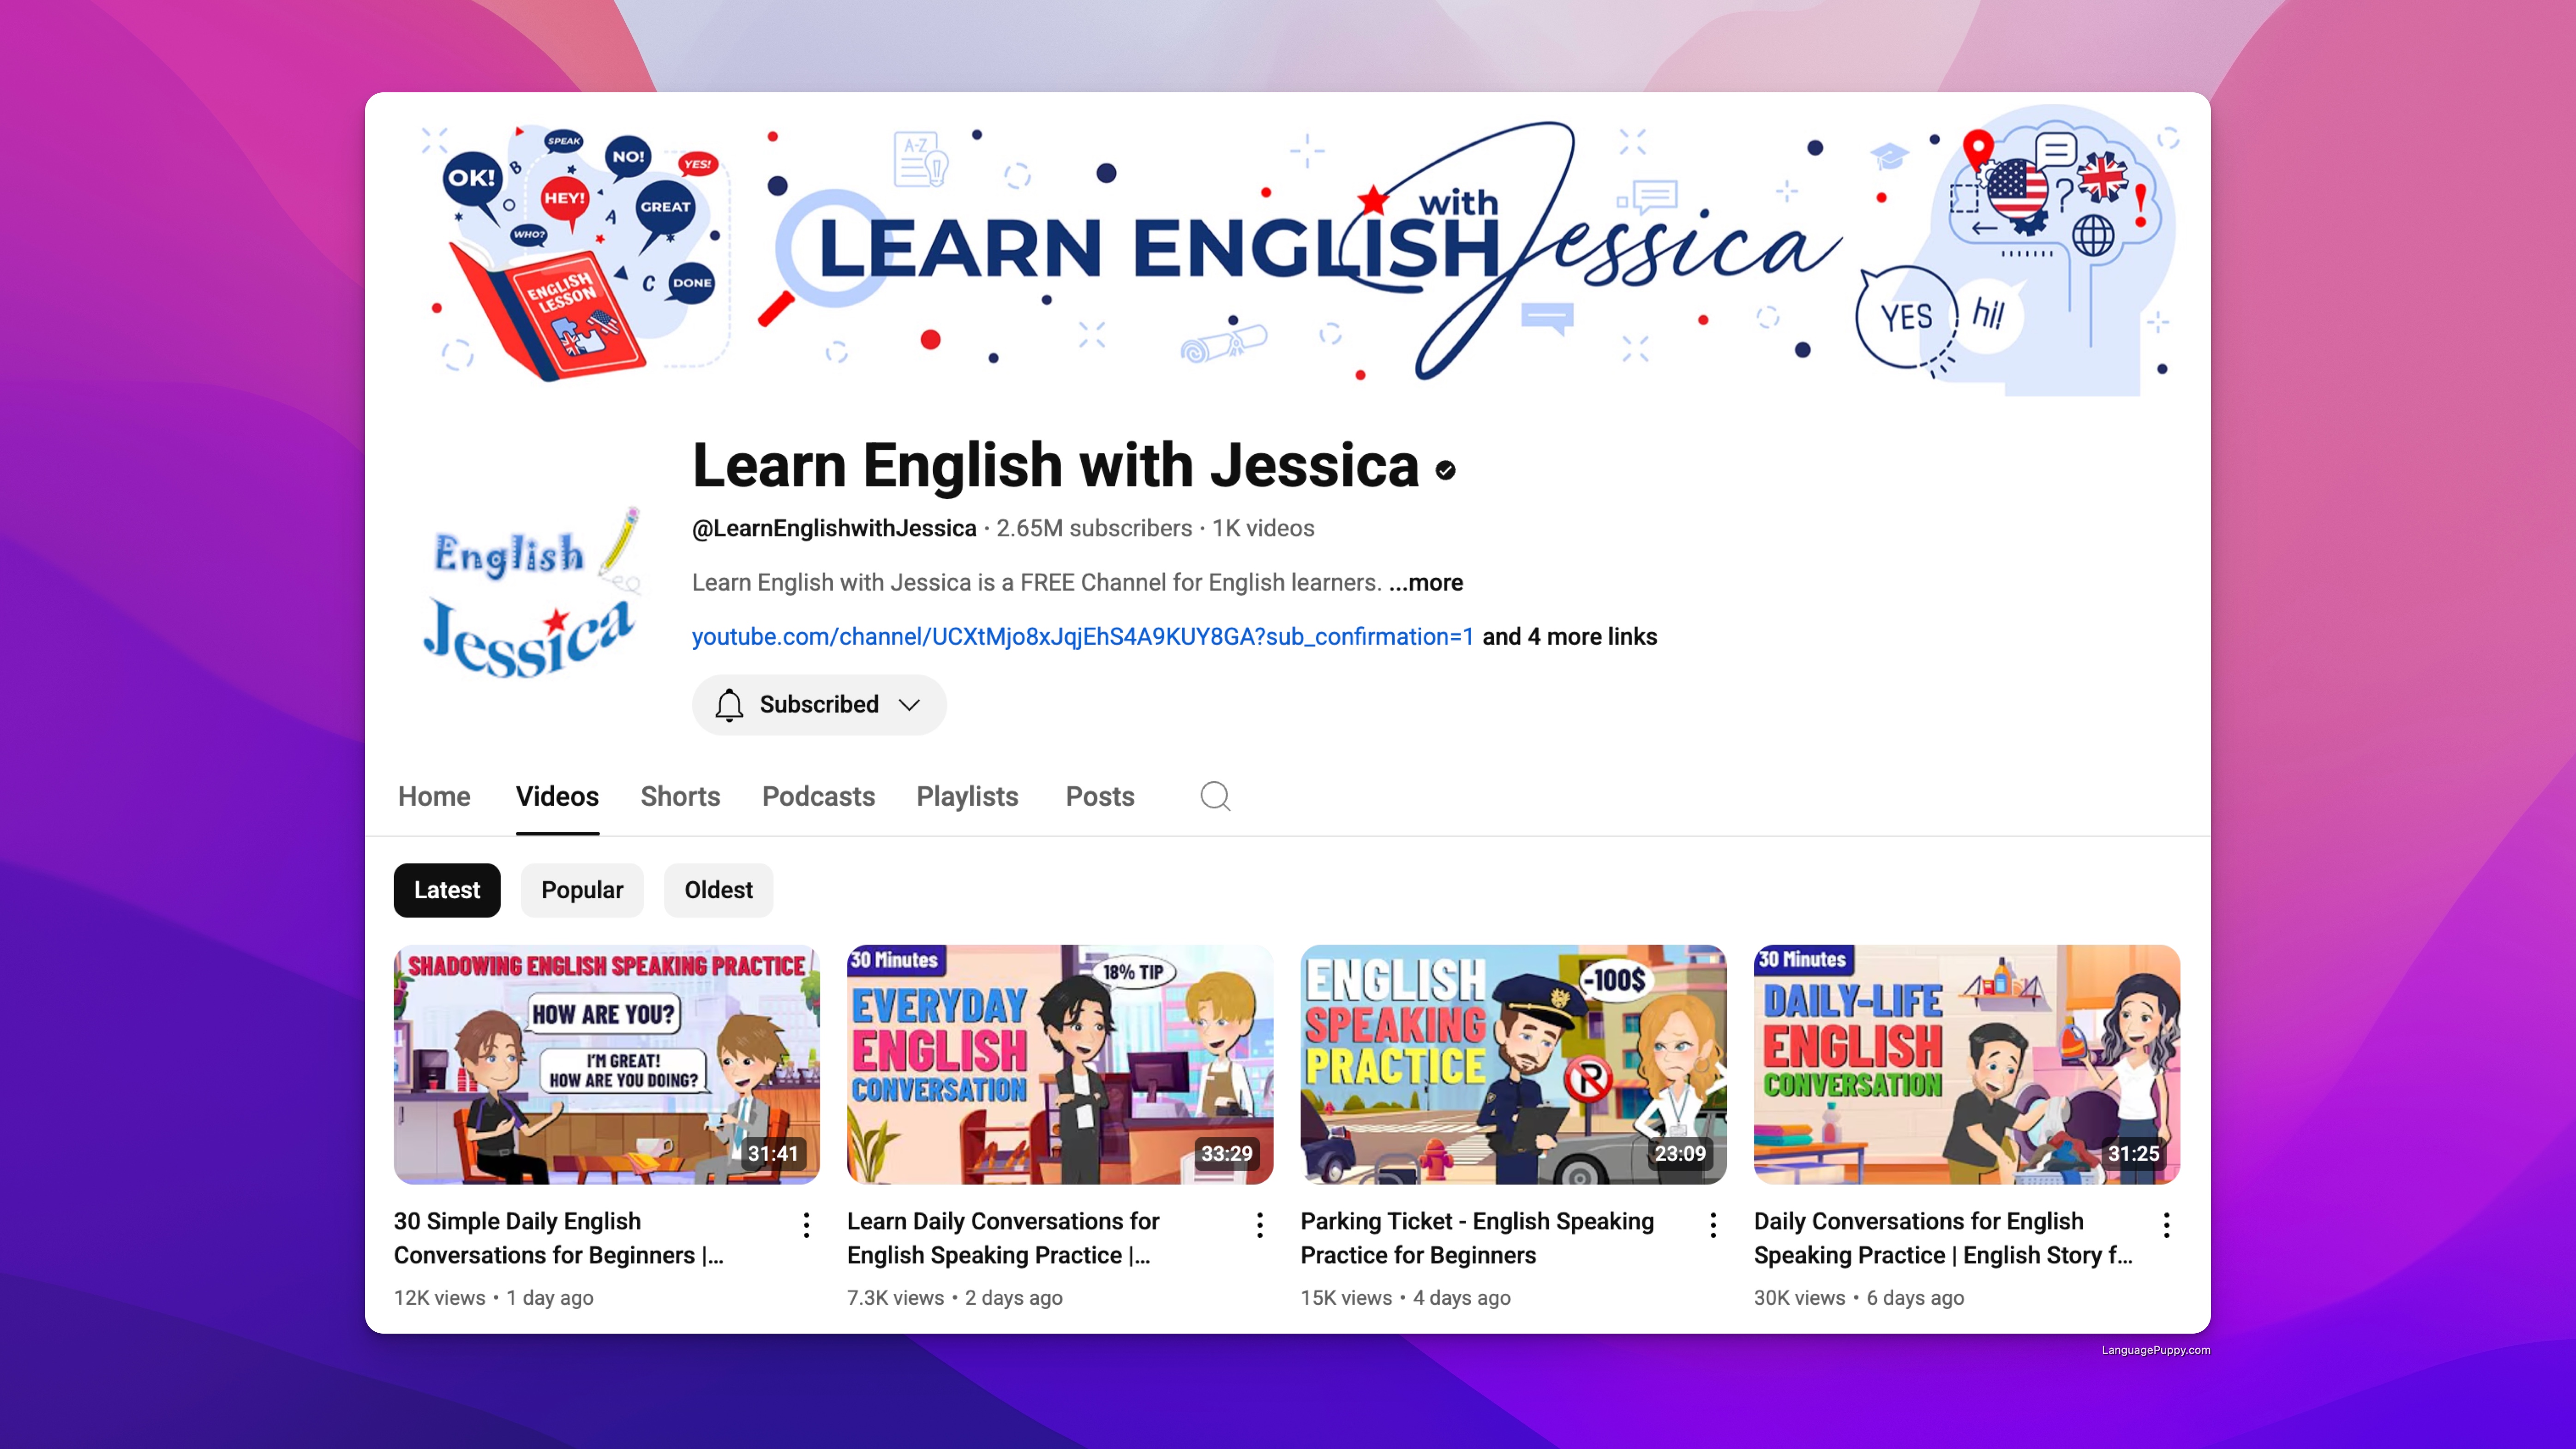Open options menu for Parking Ticket video

click(1713, 1225)
